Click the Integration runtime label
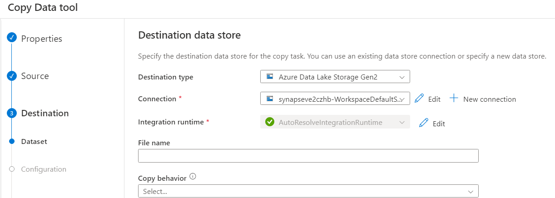555x198 pixels. (172, 122)
